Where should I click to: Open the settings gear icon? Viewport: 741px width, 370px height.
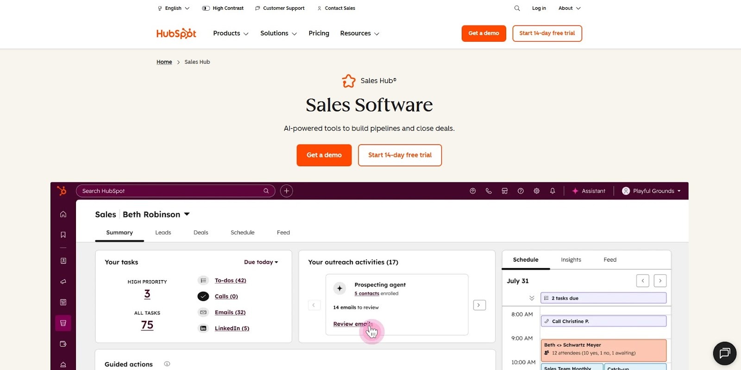point(537,191)
